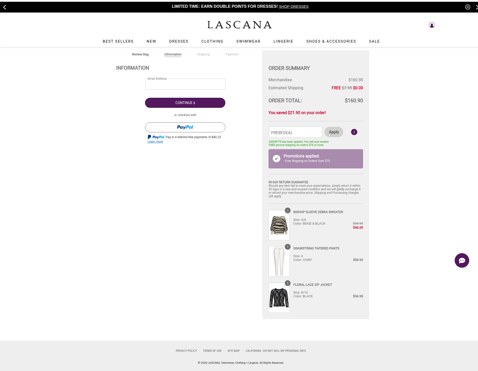Apply the promo code
Viewport: 478px width, 371px height.
click(x=333, y=132)
